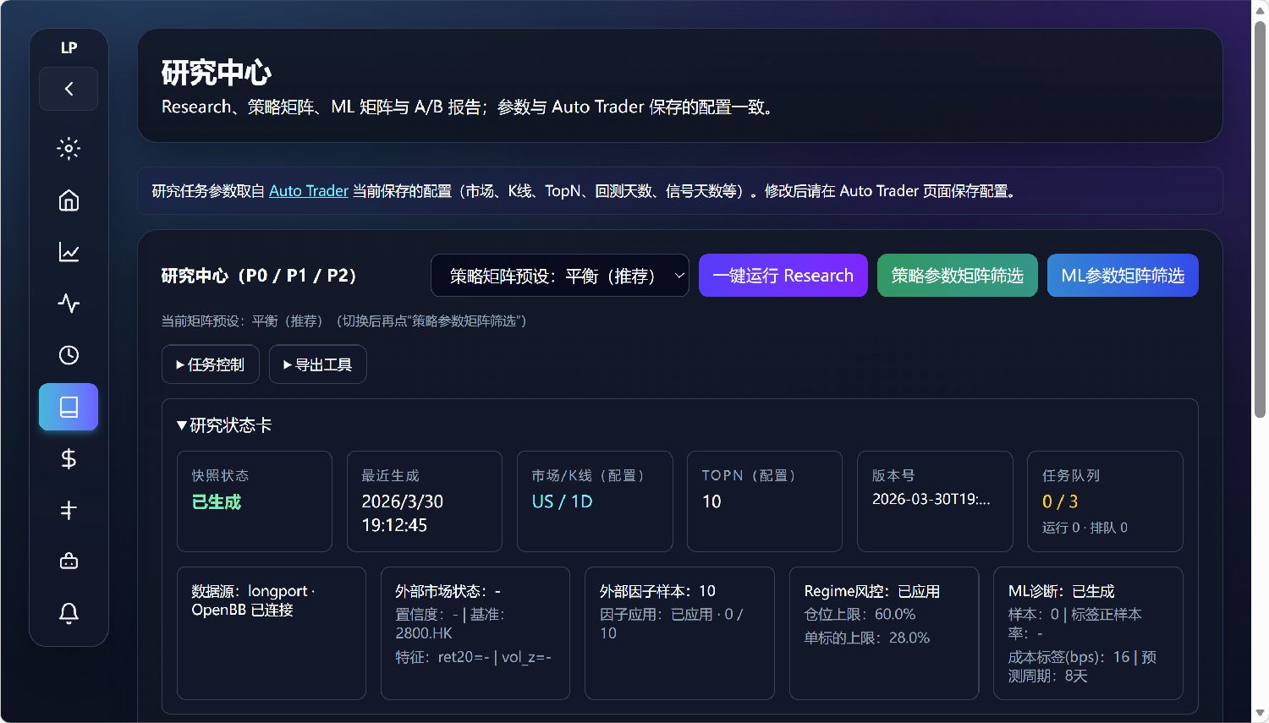Select the research book icon in sidebar
Screen dimensions: 1269x723
69,407
